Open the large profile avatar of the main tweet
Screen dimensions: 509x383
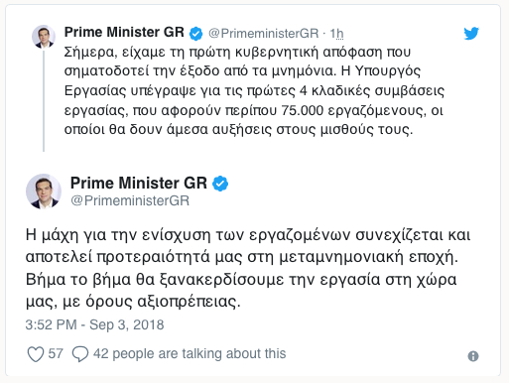point(44,191)
